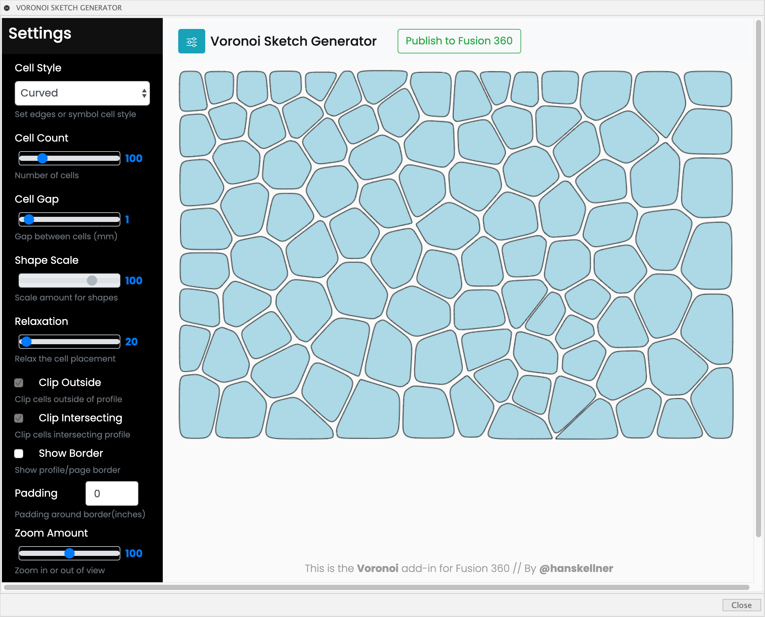Click the Publish to Fusion 360 button
The height and width of the screenshot is (617, 765).
459,40
